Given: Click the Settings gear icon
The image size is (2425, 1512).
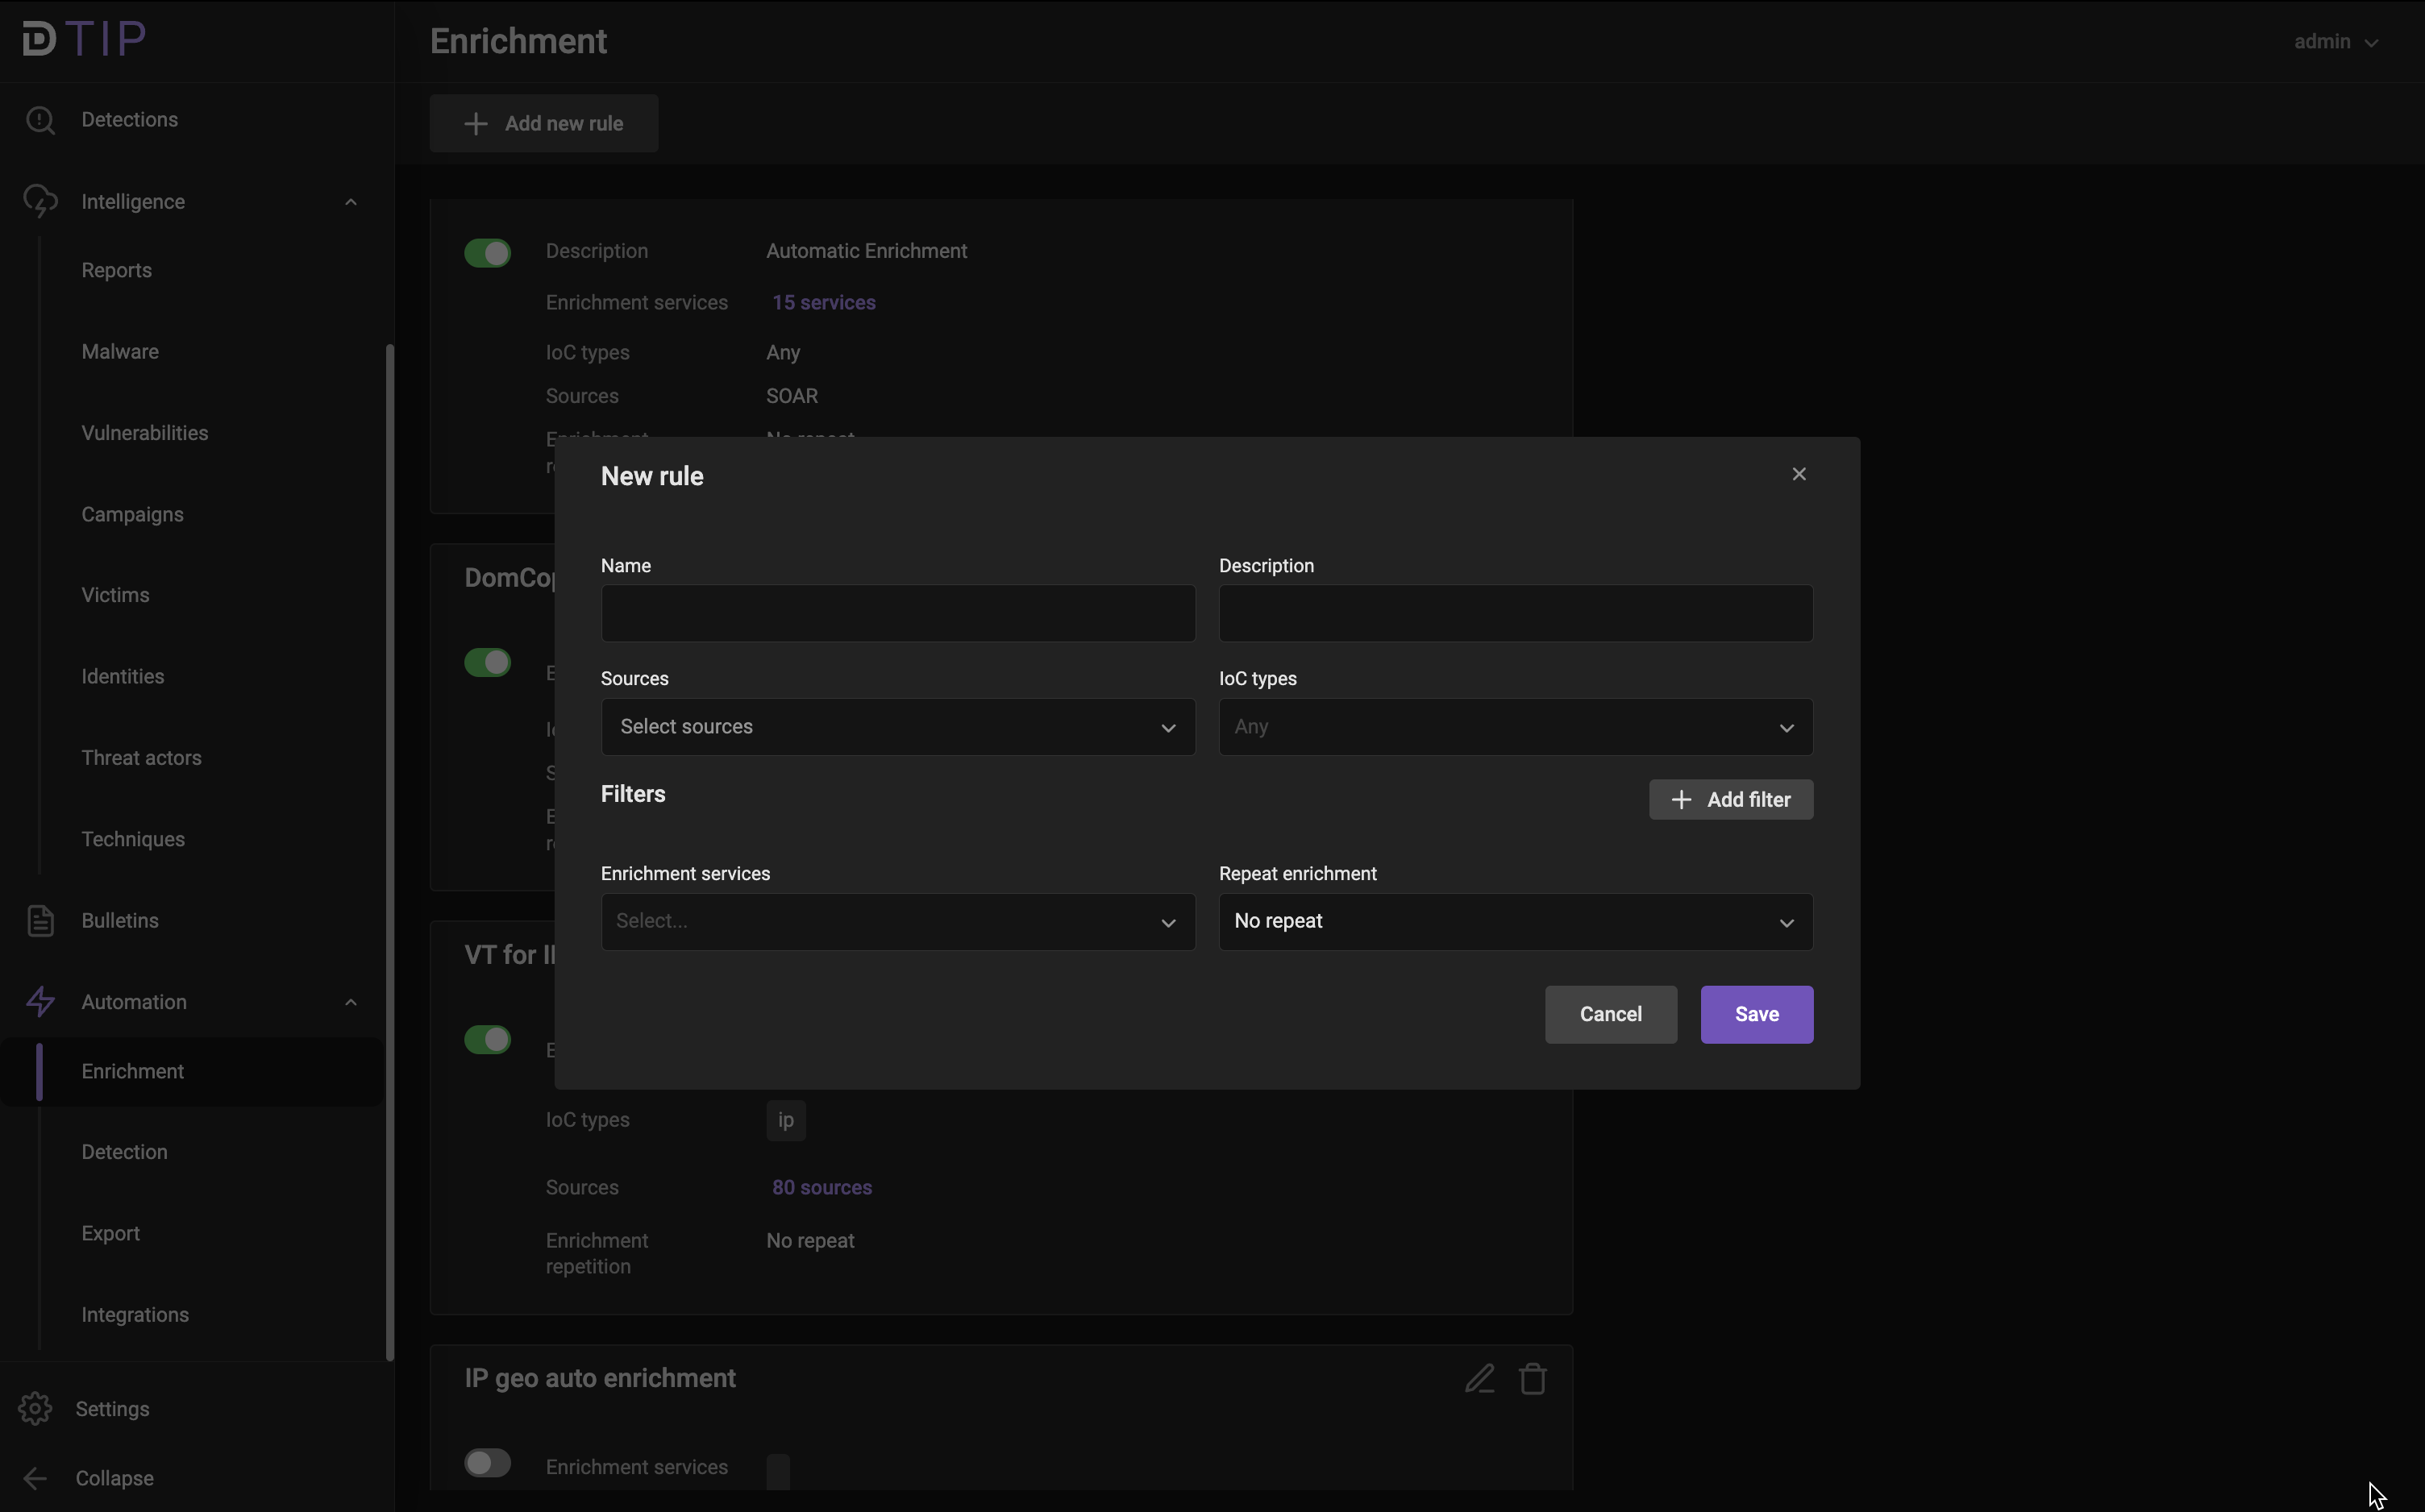Looking at the screenshot, I should tap(35, 1409).
